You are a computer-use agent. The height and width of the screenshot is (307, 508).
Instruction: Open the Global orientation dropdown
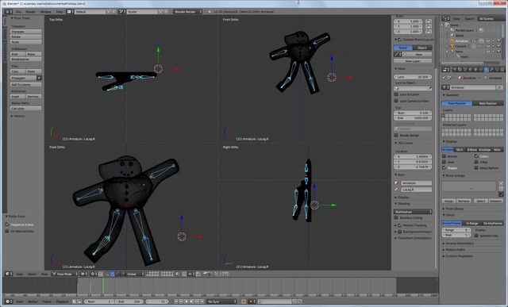(135, 274)
